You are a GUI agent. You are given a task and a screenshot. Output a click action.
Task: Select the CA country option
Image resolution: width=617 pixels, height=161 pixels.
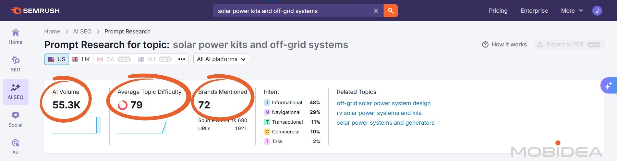pyautogui.click(x=114, y=59)
